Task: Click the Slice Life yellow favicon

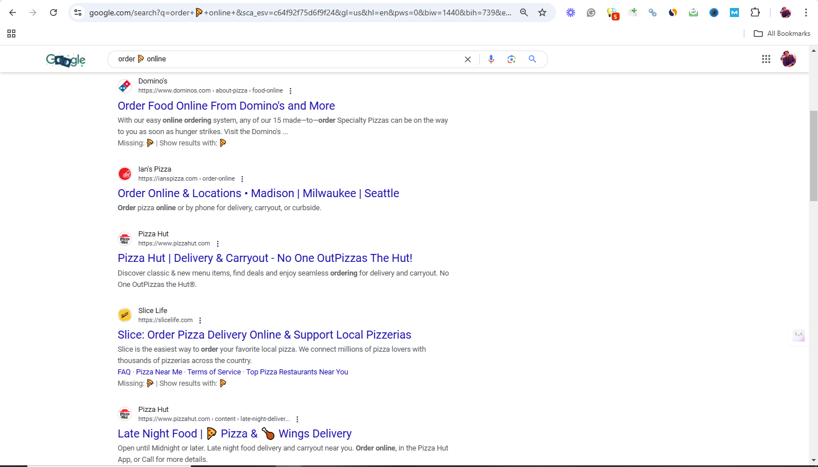Action: point(124,315)
